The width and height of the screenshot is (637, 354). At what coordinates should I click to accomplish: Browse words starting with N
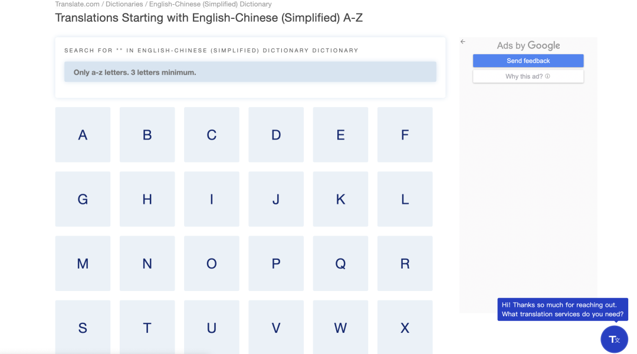[x=147, y=263]
